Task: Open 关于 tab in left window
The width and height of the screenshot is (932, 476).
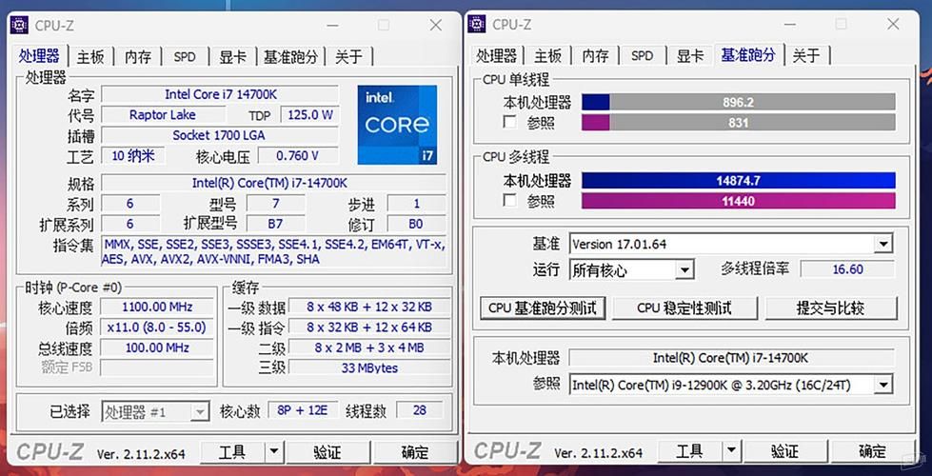Action: click(x=349, y=56)
